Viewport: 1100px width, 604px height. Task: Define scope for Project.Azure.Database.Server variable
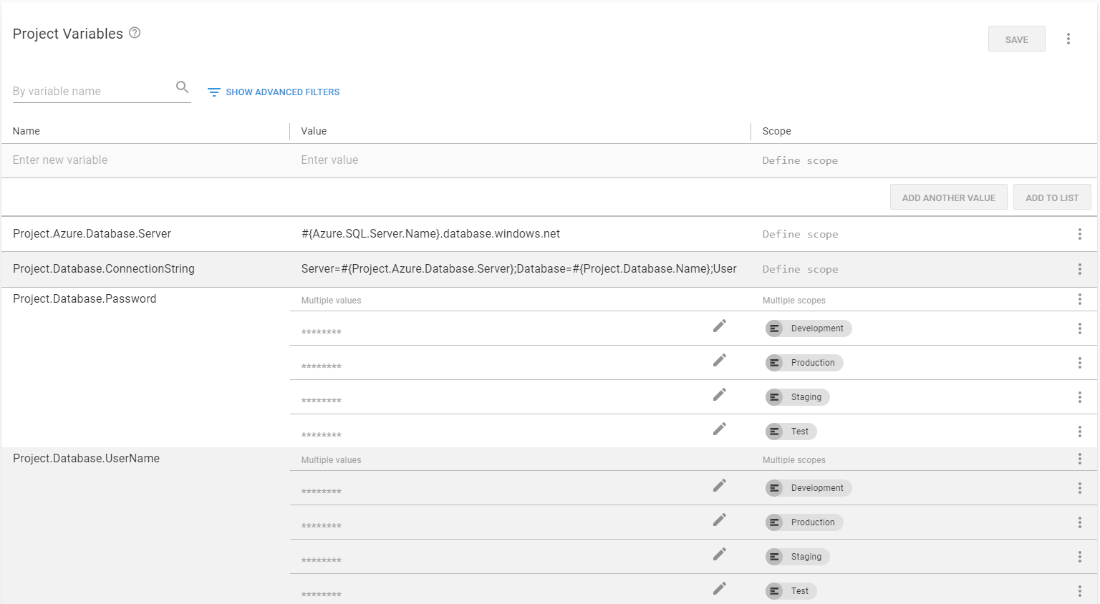coord(800,234)
